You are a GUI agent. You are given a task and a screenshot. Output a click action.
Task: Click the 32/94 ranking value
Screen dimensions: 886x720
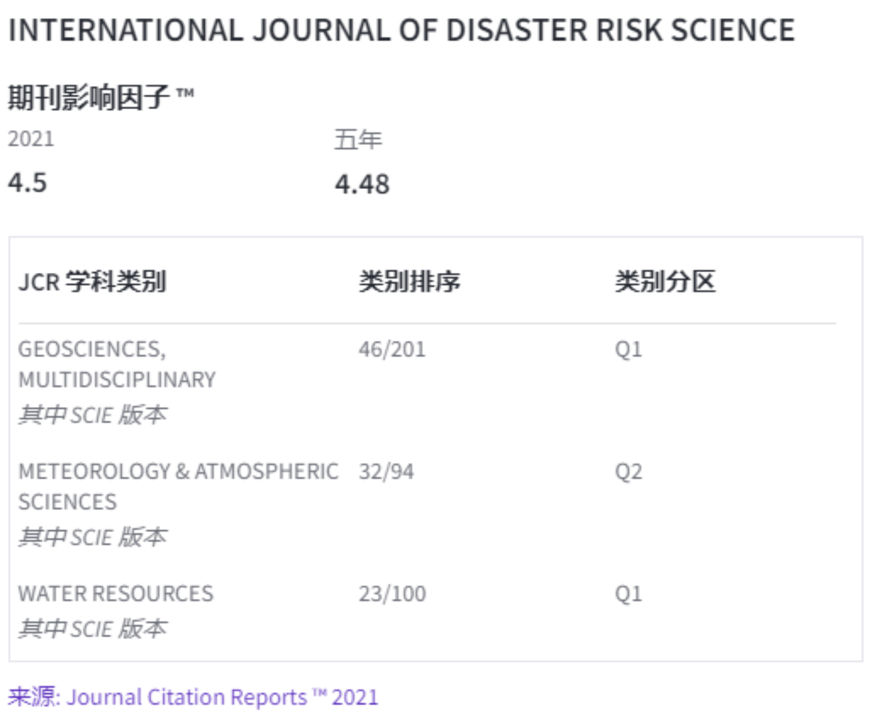coord(386,472)
